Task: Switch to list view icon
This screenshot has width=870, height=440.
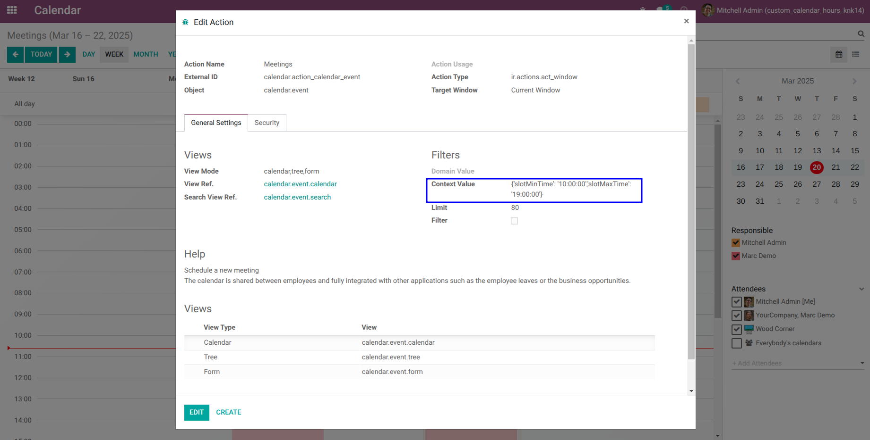Action: [856, 54]
